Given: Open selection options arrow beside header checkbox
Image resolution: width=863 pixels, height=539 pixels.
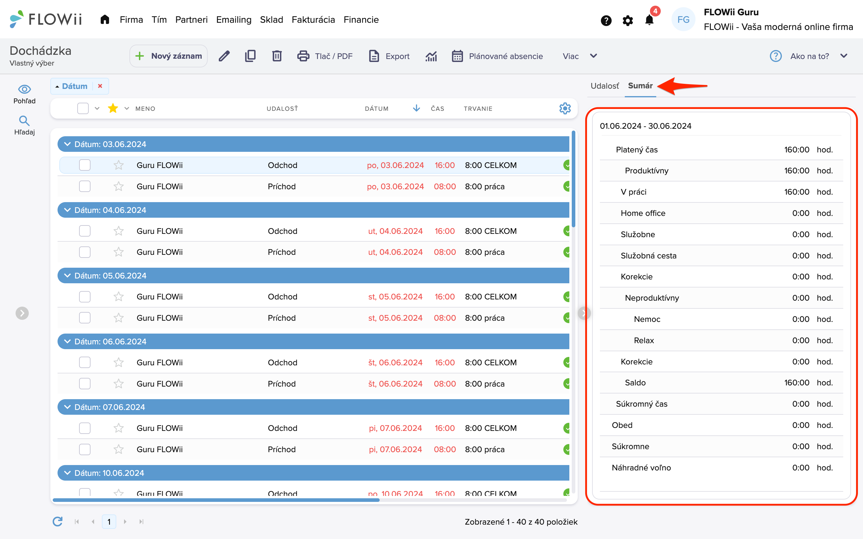Looking at the screenshot, I should (x=97, y=108).
